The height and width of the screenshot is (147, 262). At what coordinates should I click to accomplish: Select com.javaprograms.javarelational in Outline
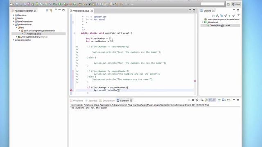pos(222,19)
